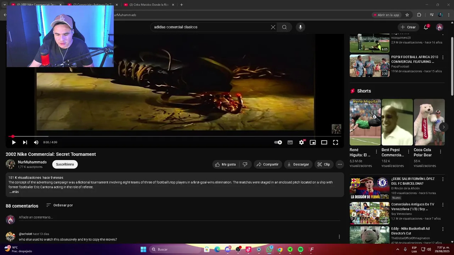The height and width of the screenshot is (255, 454).
Task: Enable theater mode view
Action: pyautogui.click(x=324, y=142)
